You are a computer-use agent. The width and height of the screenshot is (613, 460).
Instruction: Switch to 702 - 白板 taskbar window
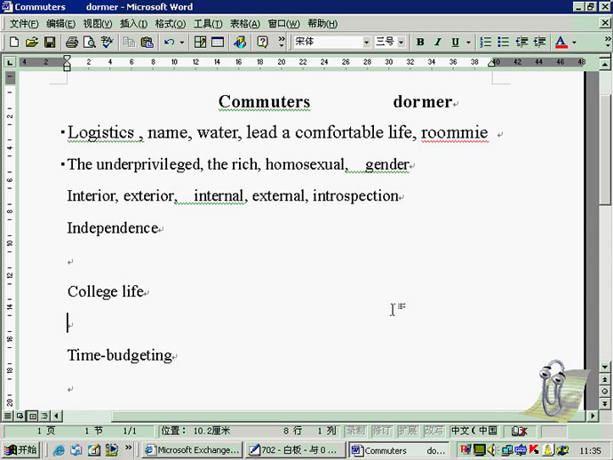(x=294, y=450)
